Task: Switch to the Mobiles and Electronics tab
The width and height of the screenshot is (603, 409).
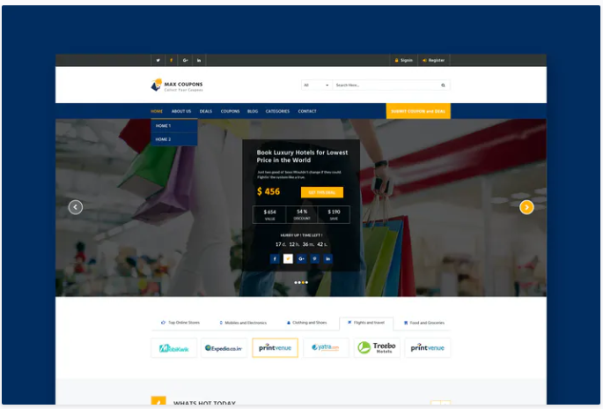Action: pyautogui.click(x=244, y=323)
